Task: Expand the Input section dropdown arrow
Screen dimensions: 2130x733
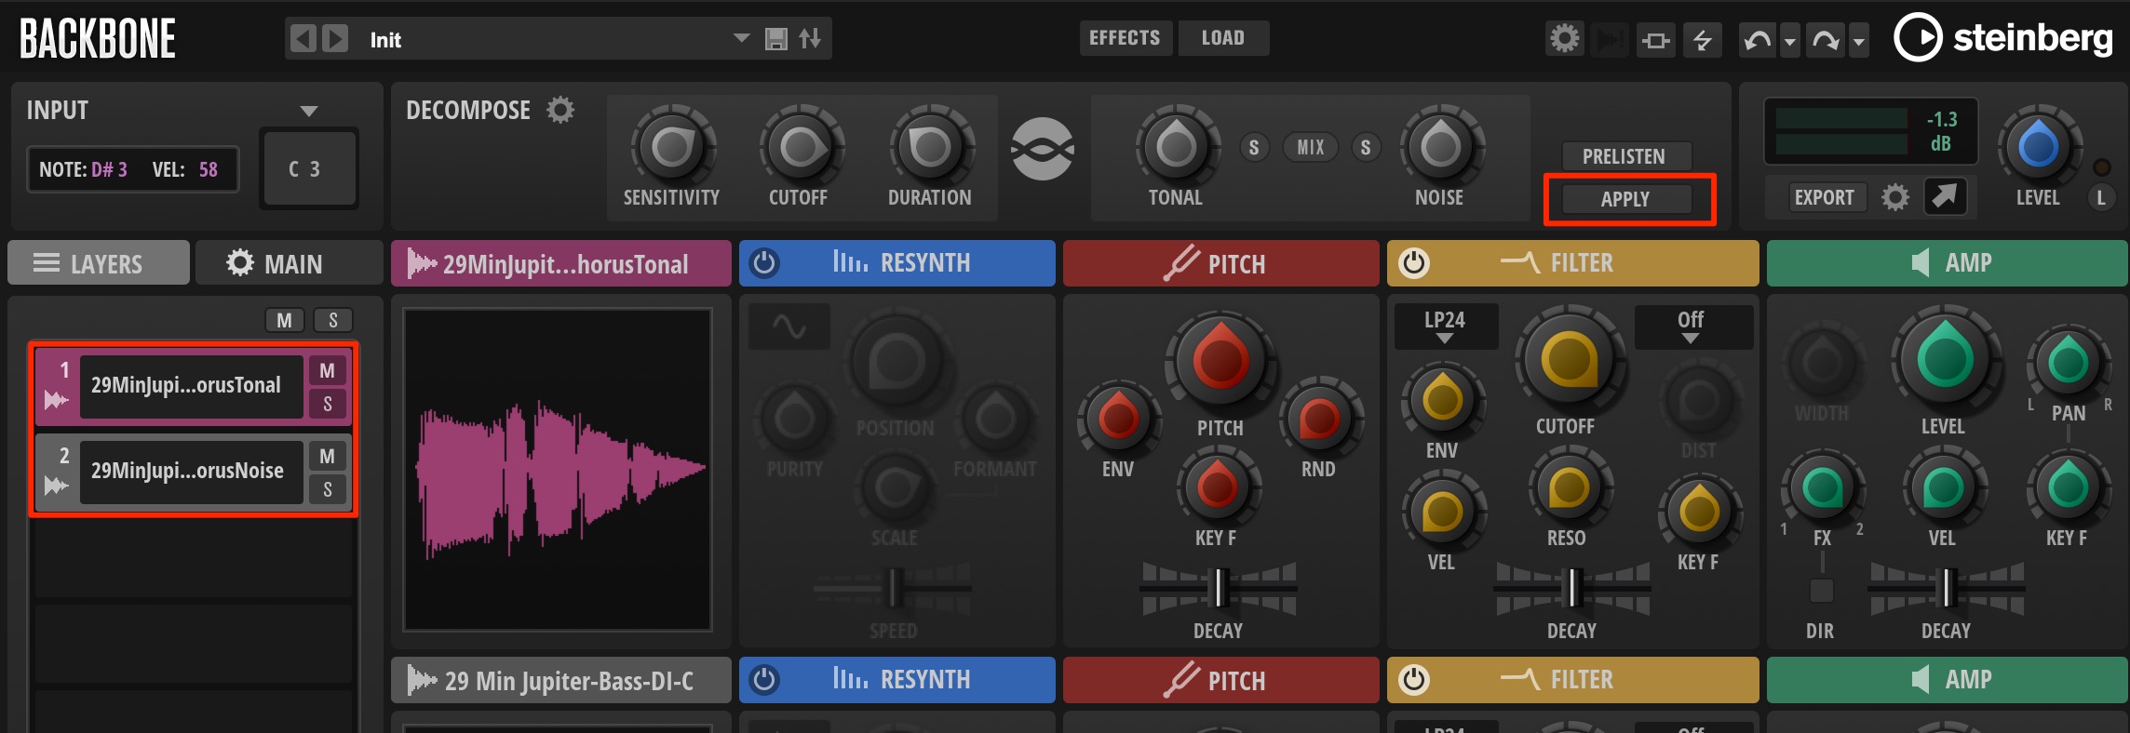Action: (309, 111)
